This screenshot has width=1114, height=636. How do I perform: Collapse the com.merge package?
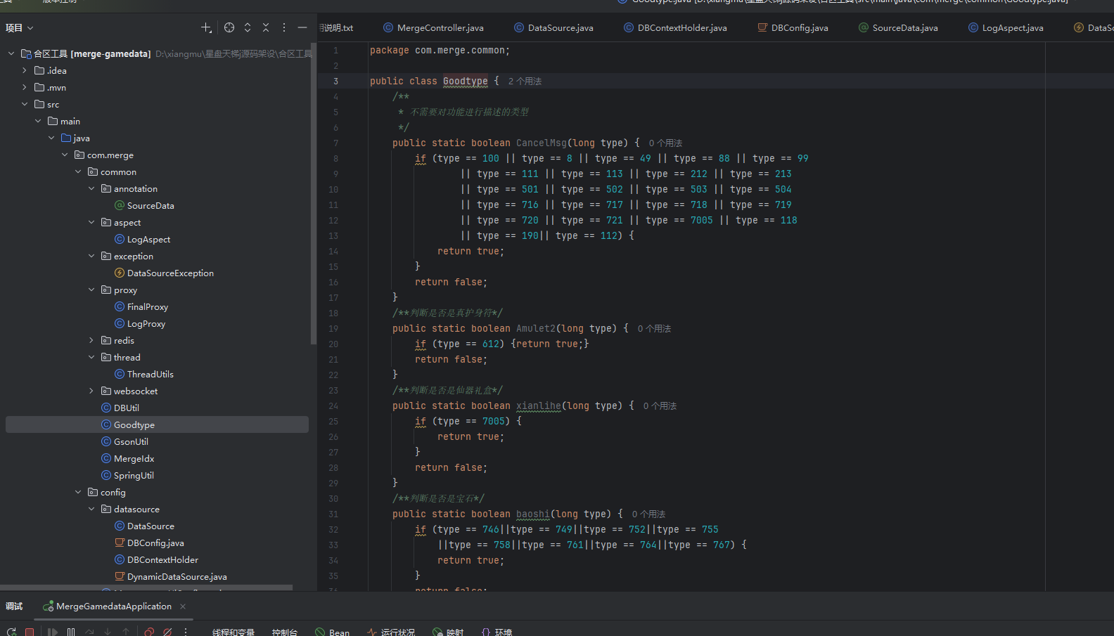[x=65, y=155]
